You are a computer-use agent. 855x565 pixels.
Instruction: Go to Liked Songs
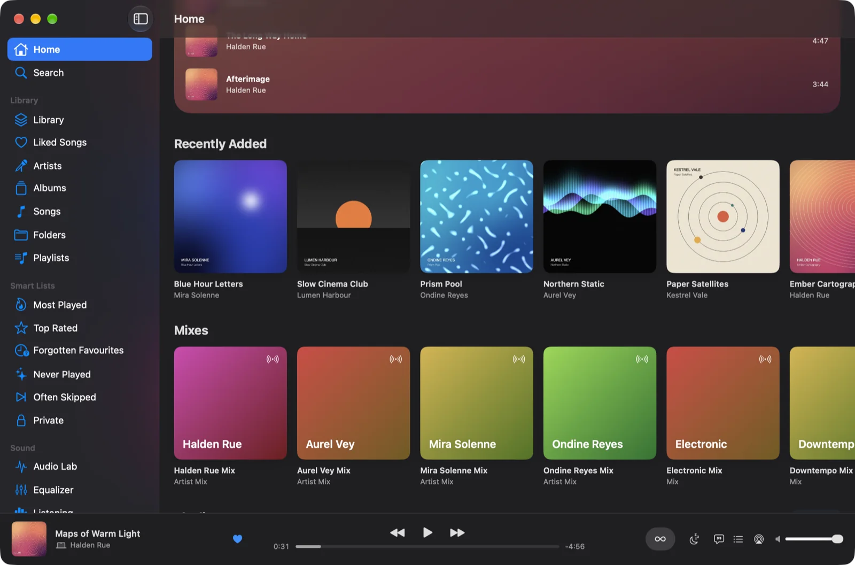[x=80, y=142]
